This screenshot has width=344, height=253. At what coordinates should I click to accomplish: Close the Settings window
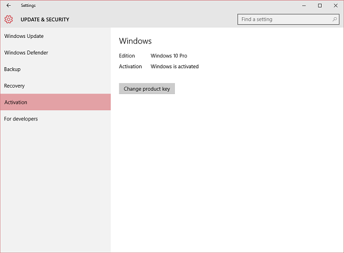tap(335, 6)
